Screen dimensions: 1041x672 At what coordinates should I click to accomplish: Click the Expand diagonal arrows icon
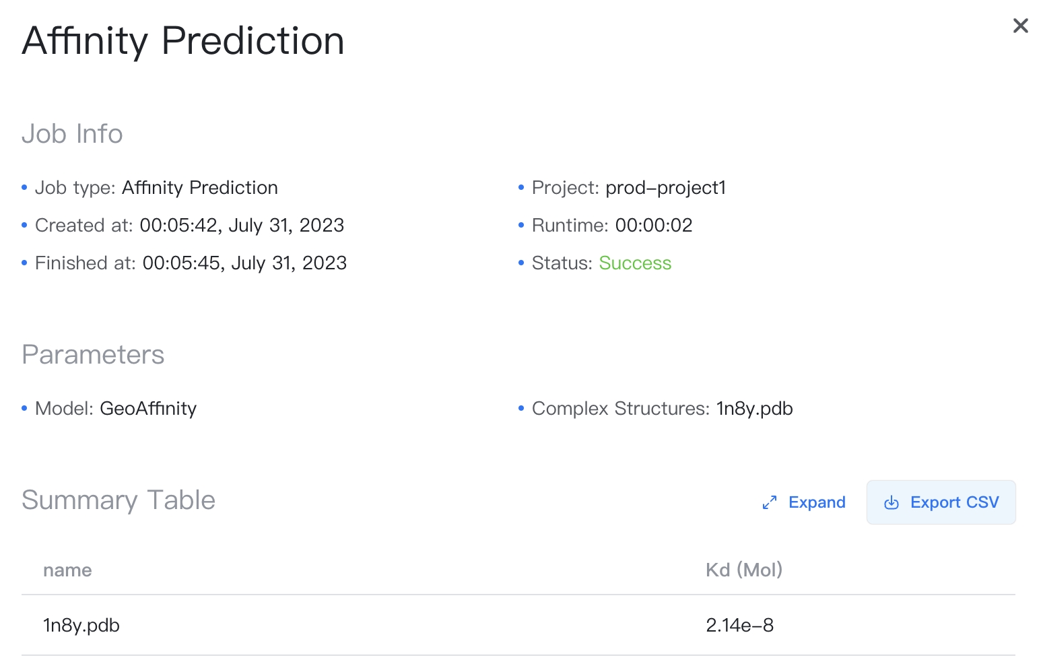click(770, 502)
